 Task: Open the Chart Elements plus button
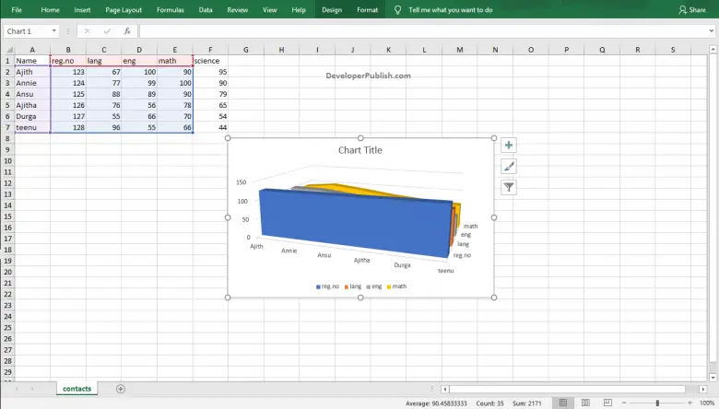[509, 146]
